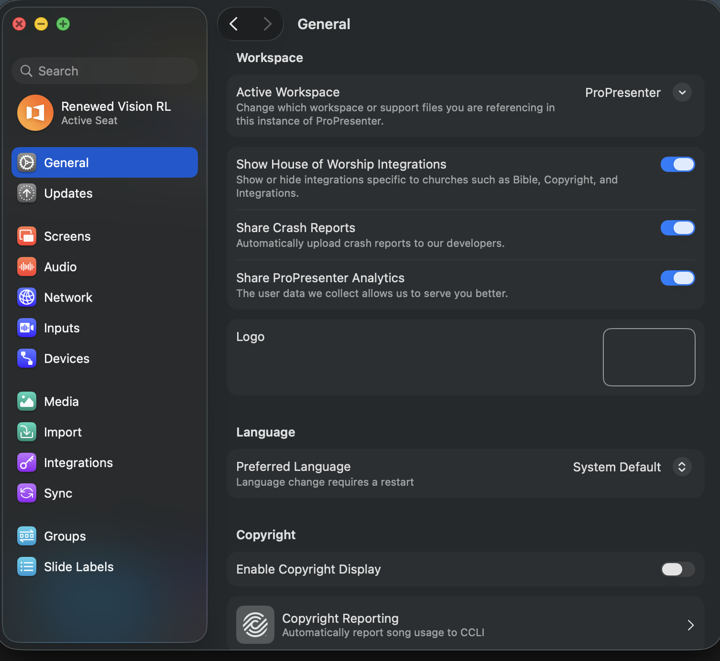Turn off Share ProPresenter Analytics switch

[677, 278]
